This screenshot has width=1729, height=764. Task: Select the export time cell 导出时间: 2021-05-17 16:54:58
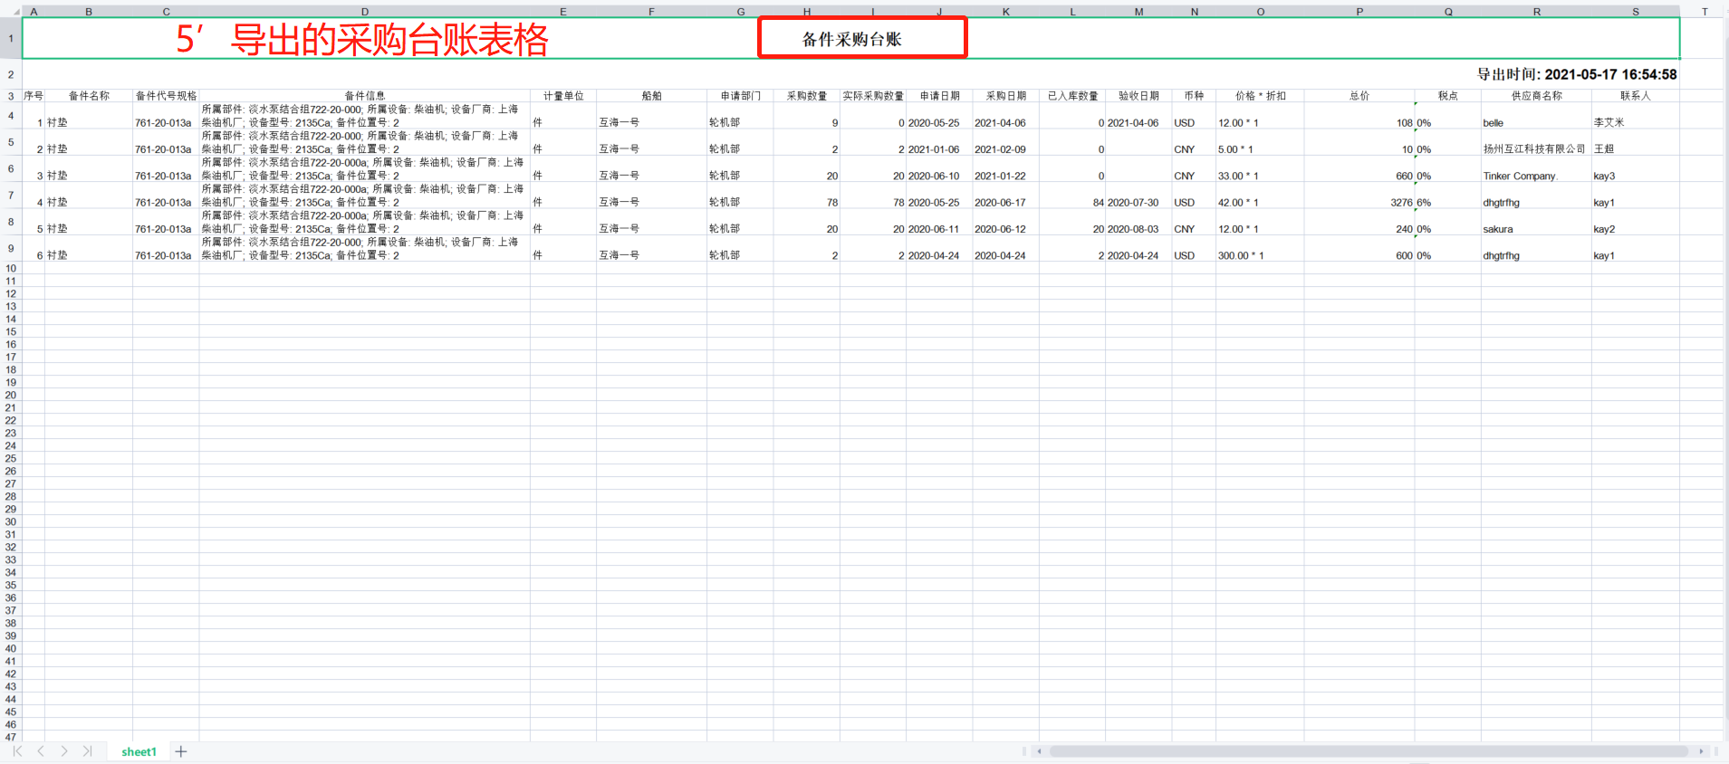[1577, 74]
